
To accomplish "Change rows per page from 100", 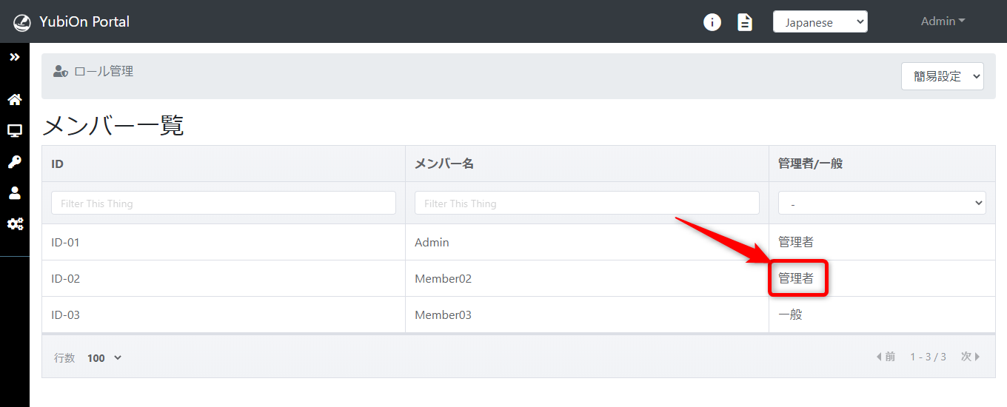I will tap(104, 358).
